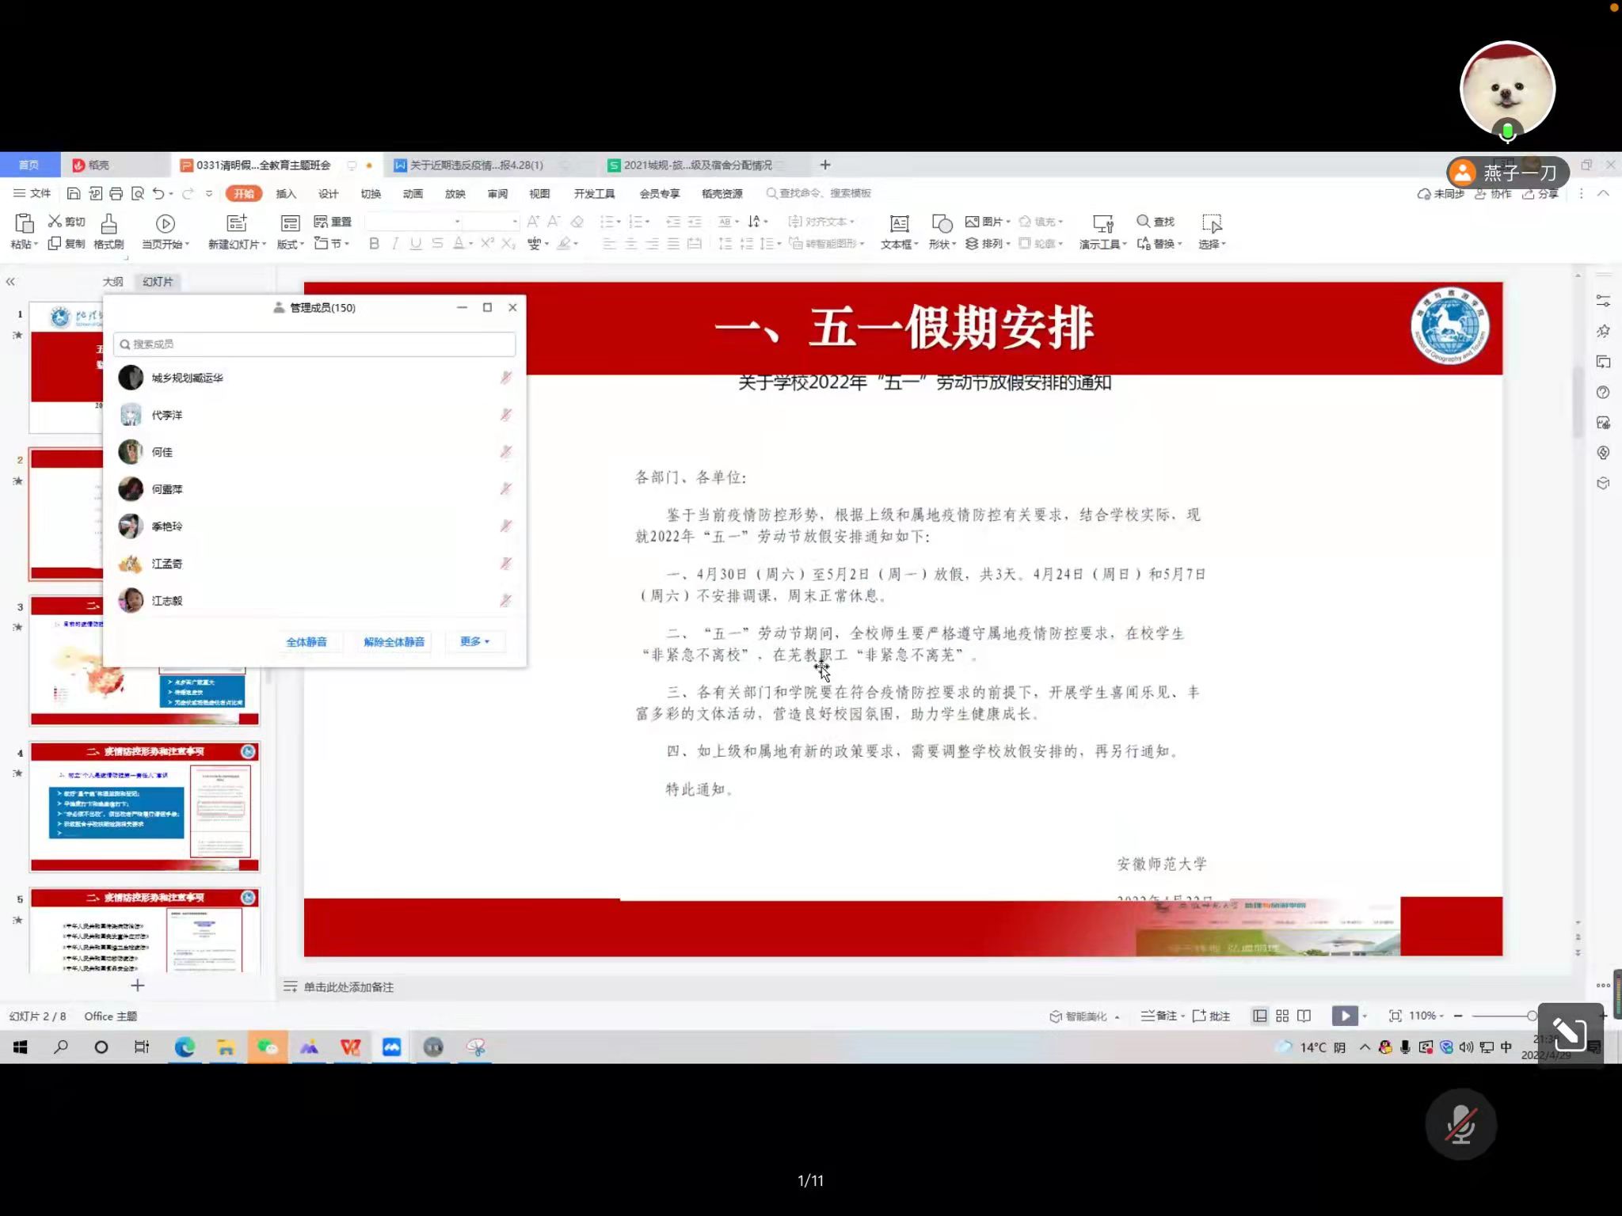Viewport: 1622px width, 1216px height.
Task: Click the New Slide (新建幻灯片) icon
Action: (x=236, y=224)
